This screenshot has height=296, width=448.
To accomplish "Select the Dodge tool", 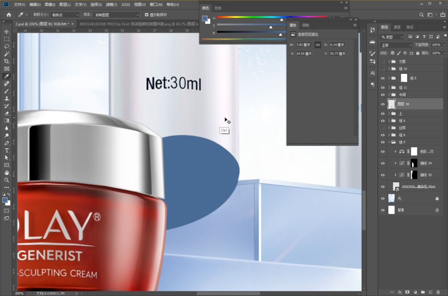I will pos(7,136).
